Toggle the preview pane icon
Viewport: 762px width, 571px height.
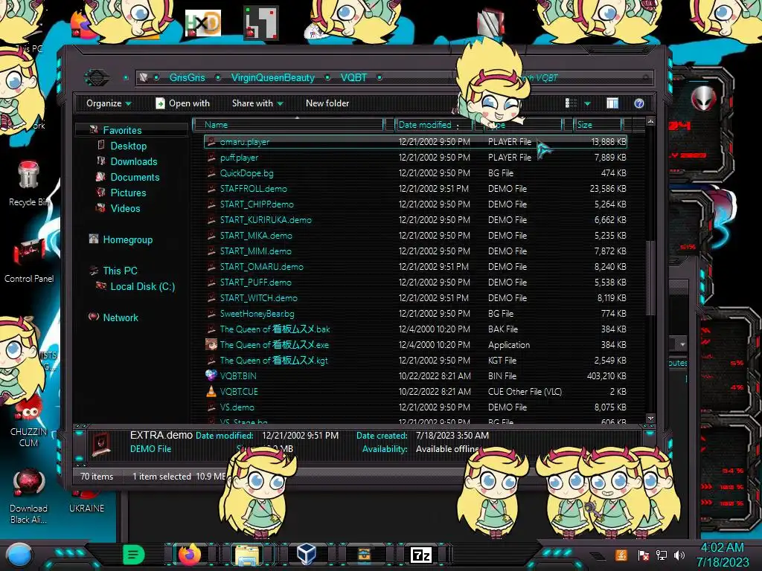click(612, 103)
